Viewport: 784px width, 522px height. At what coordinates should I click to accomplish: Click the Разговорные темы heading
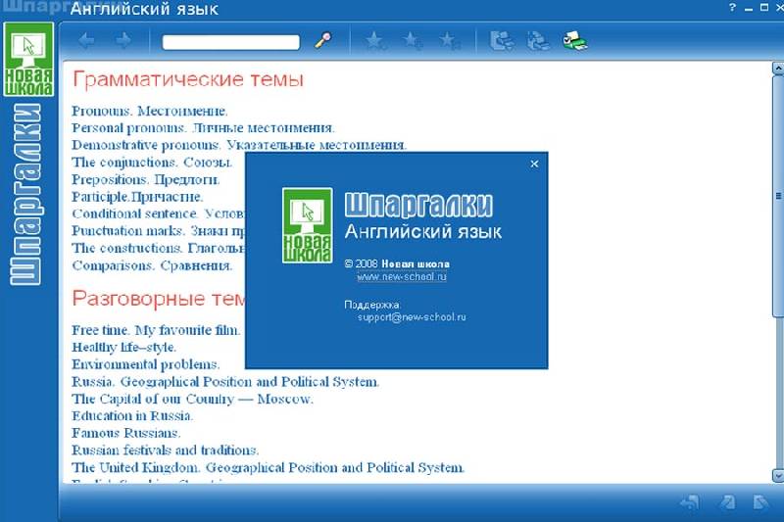[159, 299]
